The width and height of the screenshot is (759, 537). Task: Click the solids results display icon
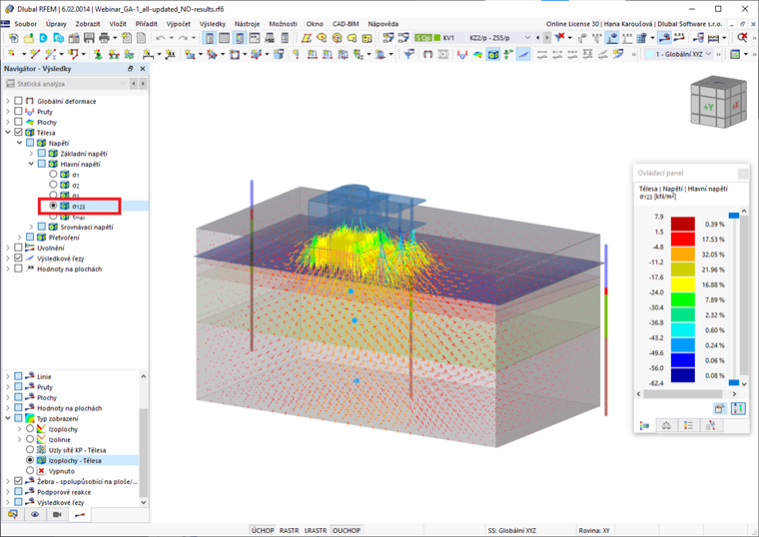(x=492, y=54)
